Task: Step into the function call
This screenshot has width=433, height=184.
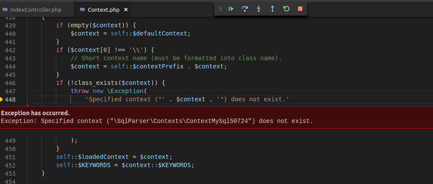Action: 259,9
